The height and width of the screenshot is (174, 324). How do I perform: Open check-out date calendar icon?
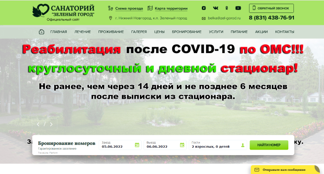182,145
